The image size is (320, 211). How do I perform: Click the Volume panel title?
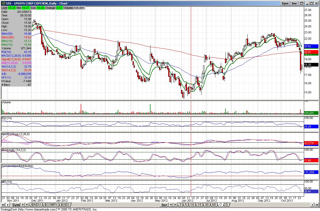tap(6, 103)
